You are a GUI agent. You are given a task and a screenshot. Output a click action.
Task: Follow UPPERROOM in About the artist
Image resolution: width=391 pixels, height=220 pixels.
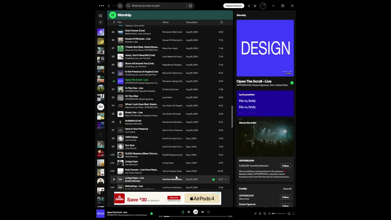(285, 166)
